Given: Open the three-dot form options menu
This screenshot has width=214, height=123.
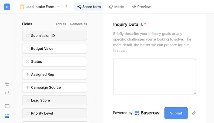Looking at the screenshot, I should tap(67, 7).
